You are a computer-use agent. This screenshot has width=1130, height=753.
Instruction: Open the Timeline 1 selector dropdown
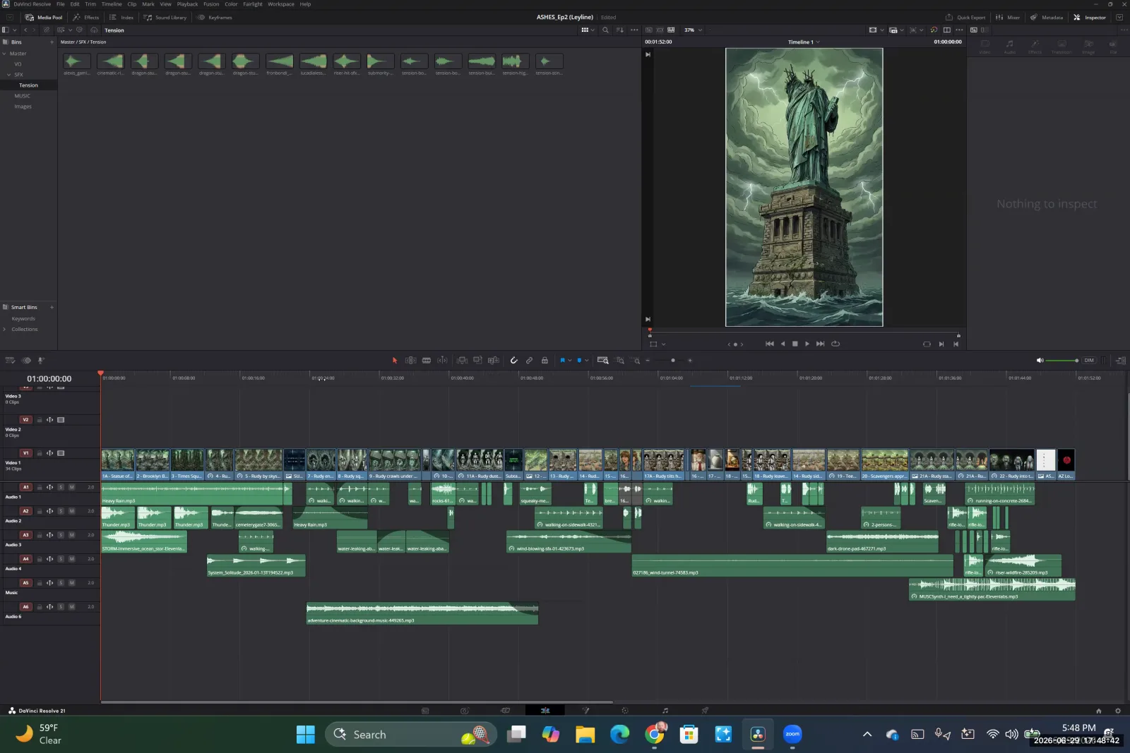click(x=804, y=42)
